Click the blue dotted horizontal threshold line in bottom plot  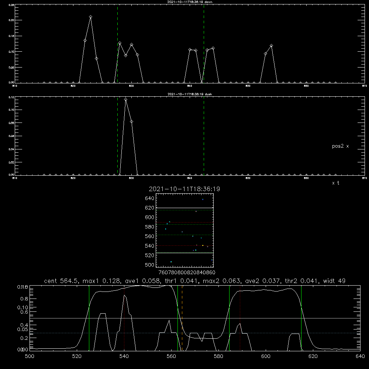(x=195, y=333)
